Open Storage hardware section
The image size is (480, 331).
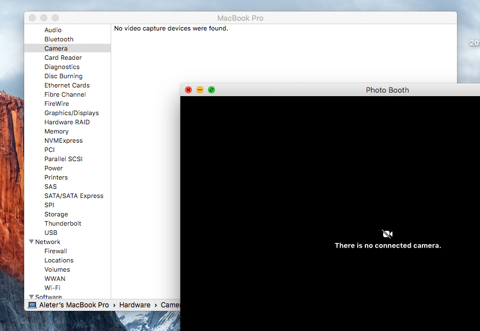click(56, 214)
